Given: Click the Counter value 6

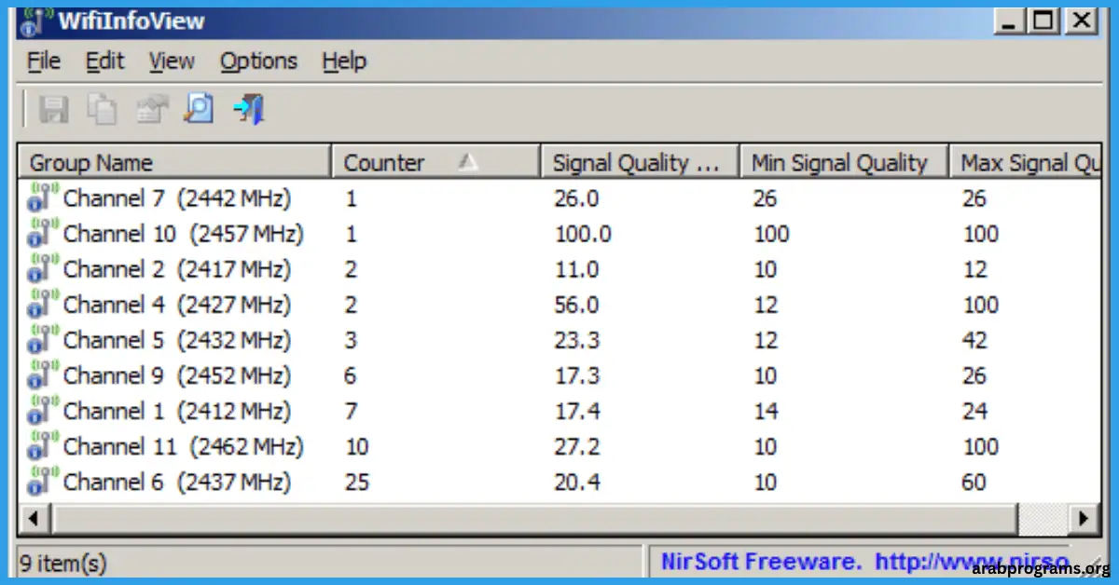Looking at the screenshot, I should (351, 376).
